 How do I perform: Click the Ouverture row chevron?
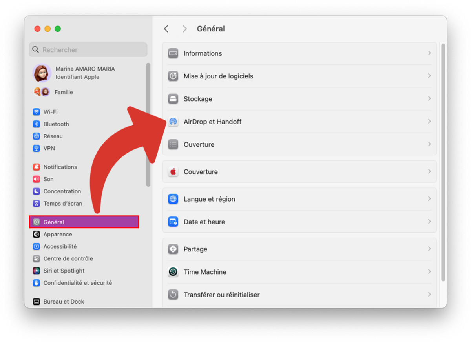click(x=429, y=144)
